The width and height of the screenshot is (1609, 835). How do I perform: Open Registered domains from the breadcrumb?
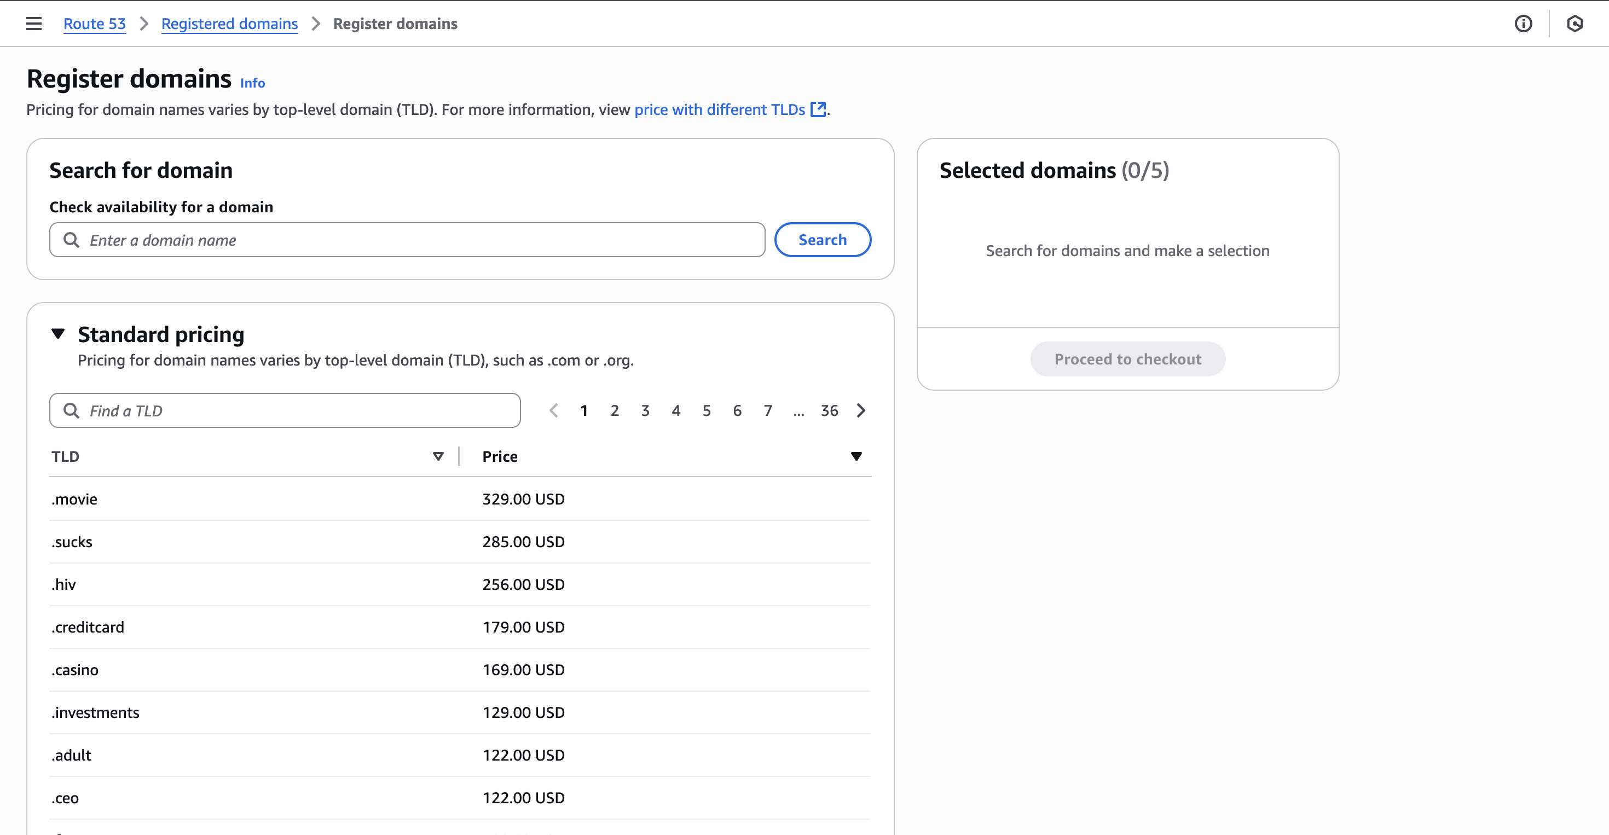[230, 24]
